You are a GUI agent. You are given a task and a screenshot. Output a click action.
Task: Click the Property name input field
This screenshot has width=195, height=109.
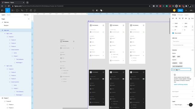pyautogui.click(x=181, y=69)
